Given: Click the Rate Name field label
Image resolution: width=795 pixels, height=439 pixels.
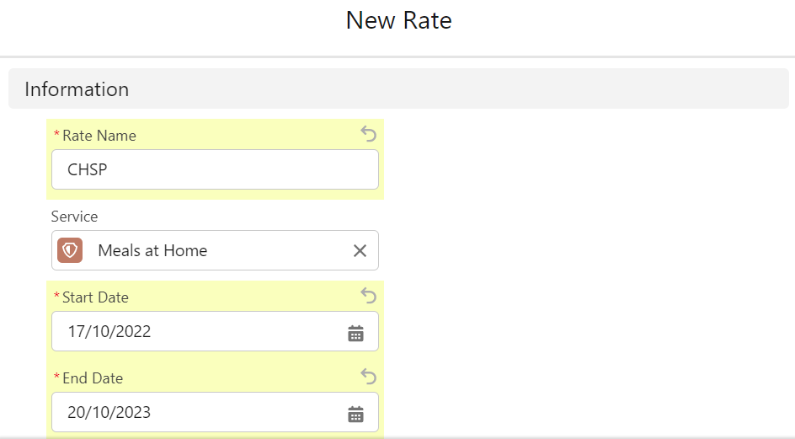Looking at the screenshot, I should (x=99, y=136).
